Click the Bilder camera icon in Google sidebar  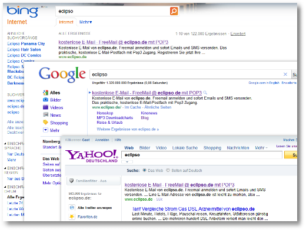click(x=45, y=100)
